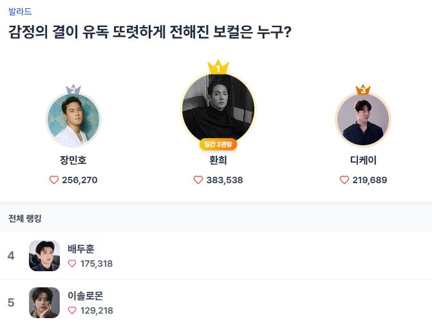Click the bronze third-place crown icon
Screen dimensions: 432x322
363,90
